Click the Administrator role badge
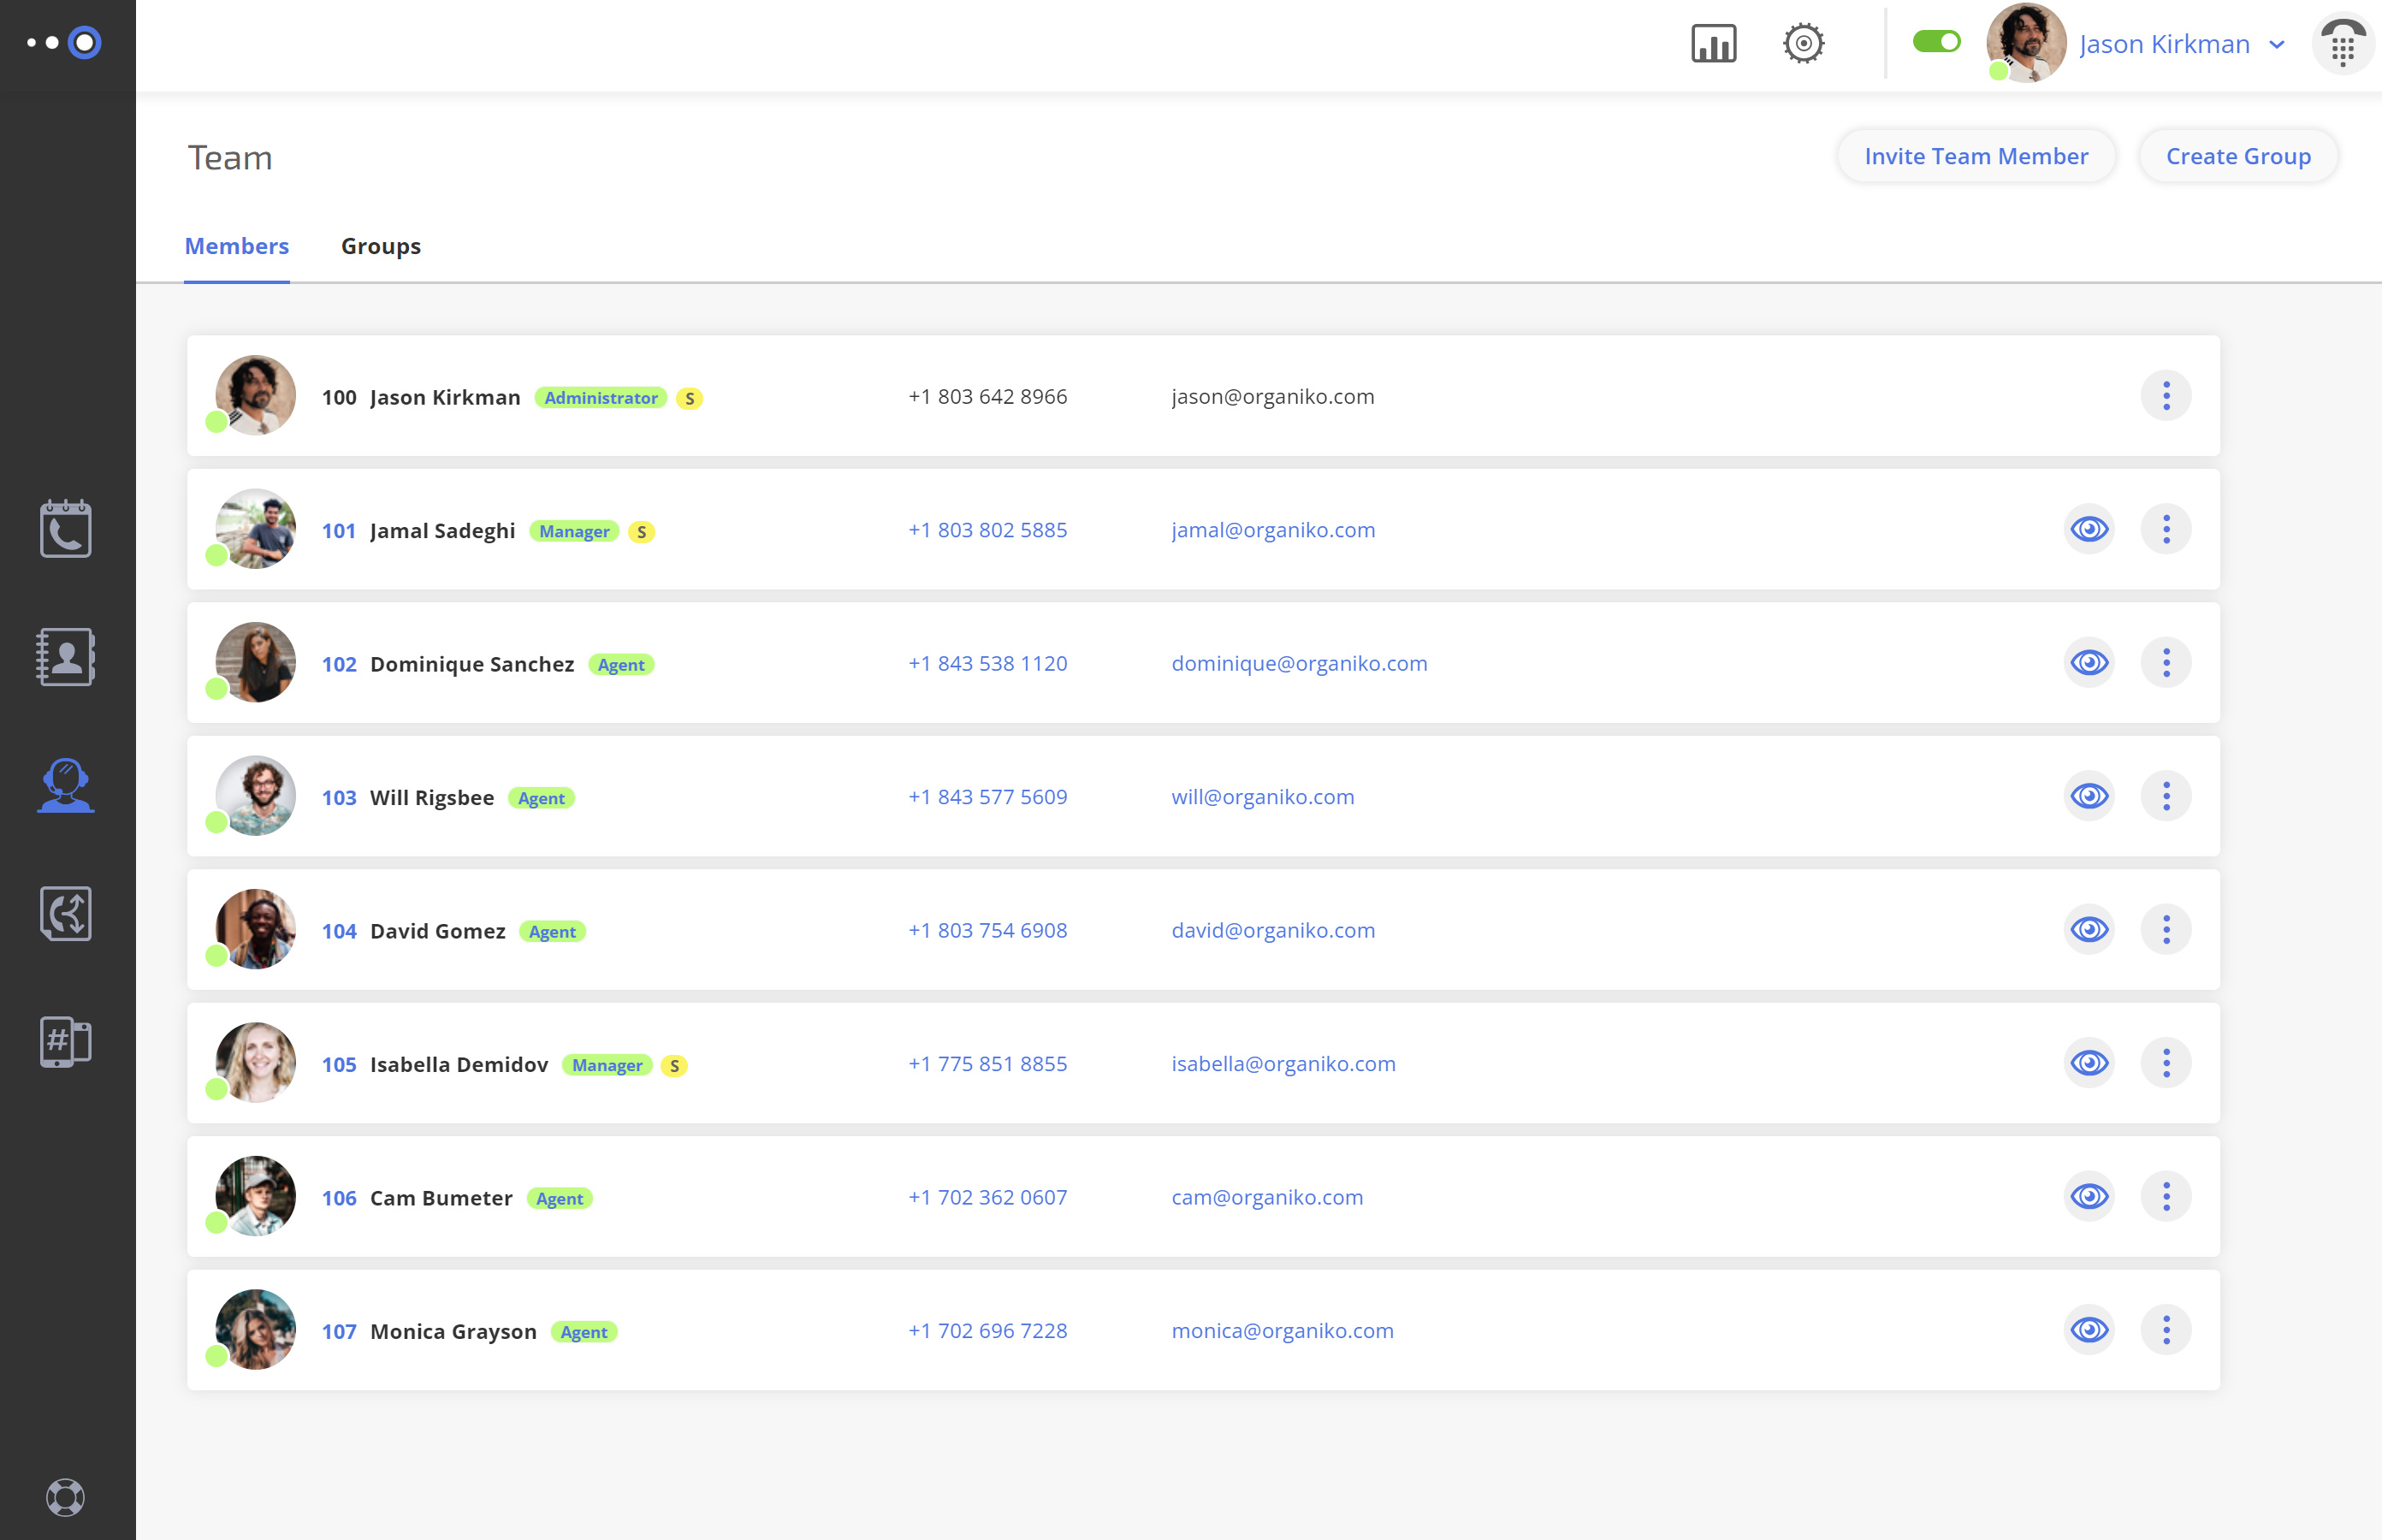 (601, 398)
